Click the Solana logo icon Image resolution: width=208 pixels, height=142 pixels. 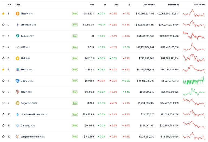tap(18, 70)
